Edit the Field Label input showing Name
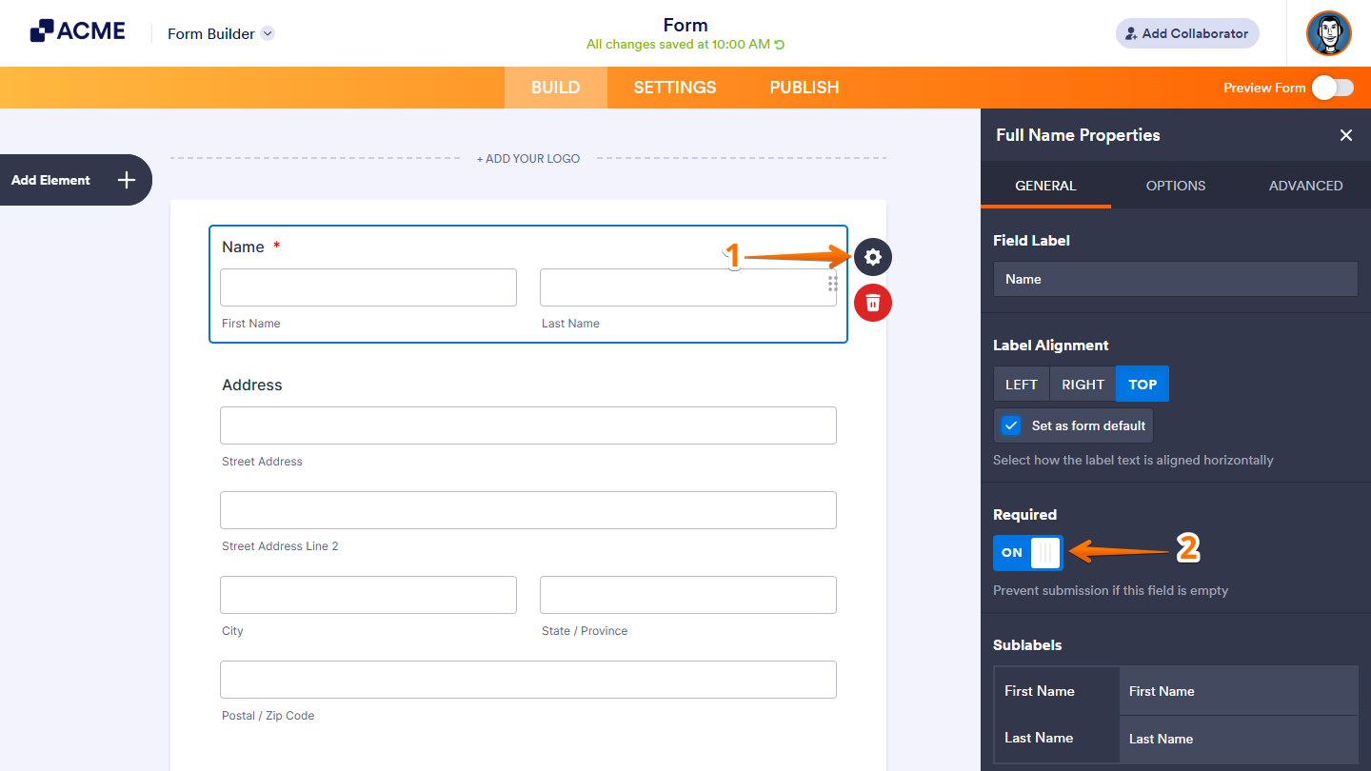 (x=1175, y=279)
